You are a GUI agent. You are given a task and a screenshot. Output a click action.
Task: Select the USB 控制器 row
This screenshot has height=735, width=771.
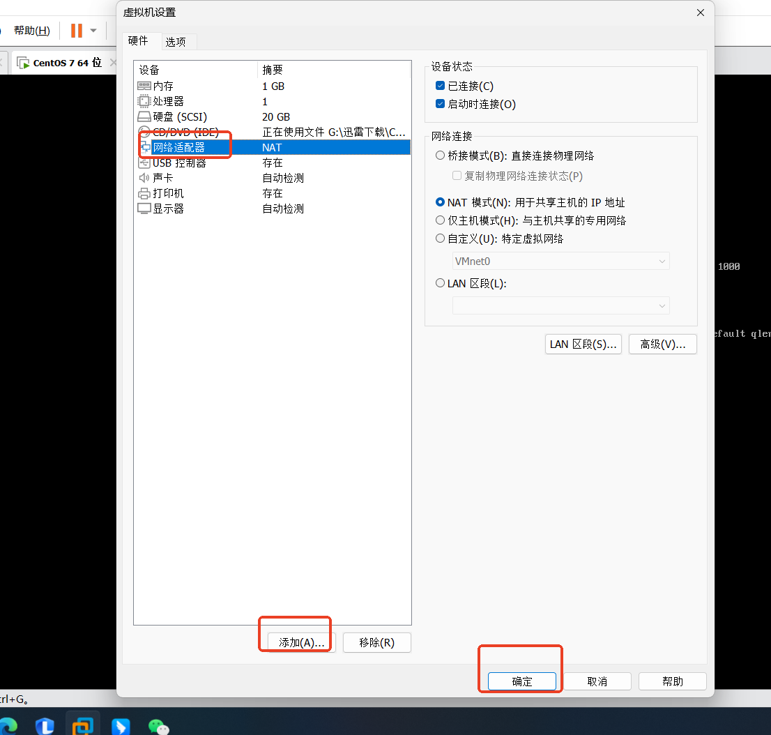pos(273,163)
